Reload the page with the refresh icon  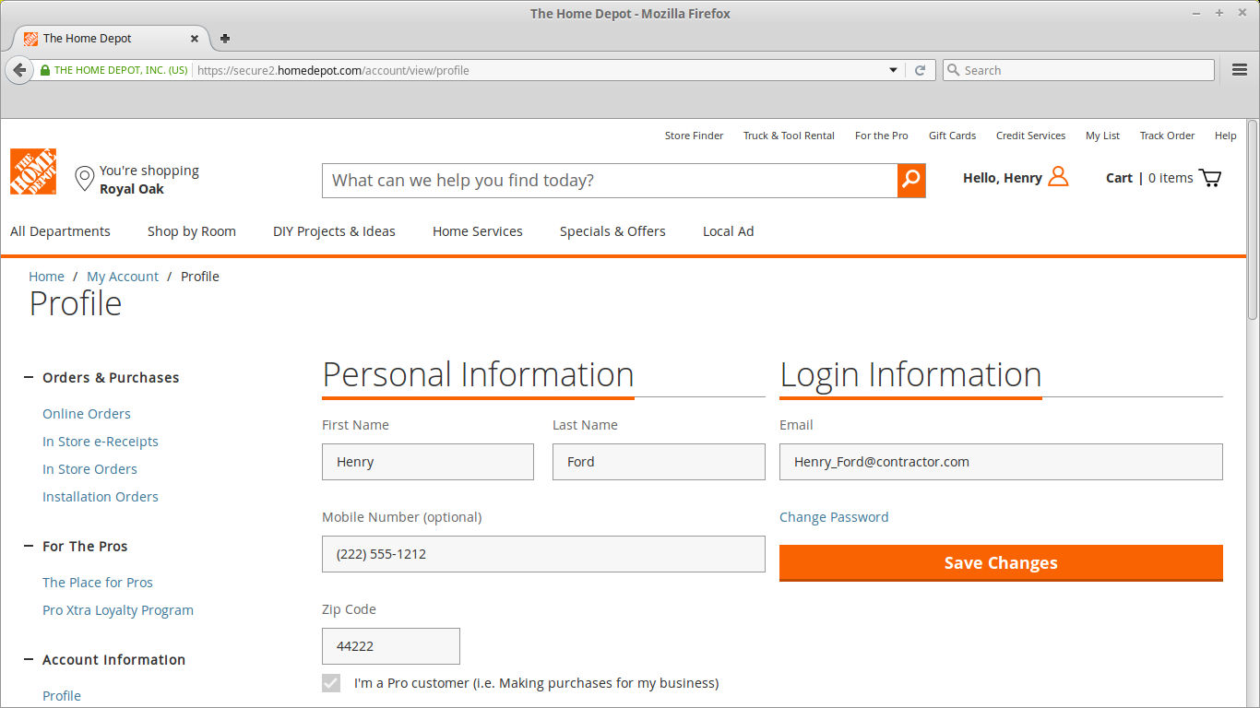pos(921,69)
